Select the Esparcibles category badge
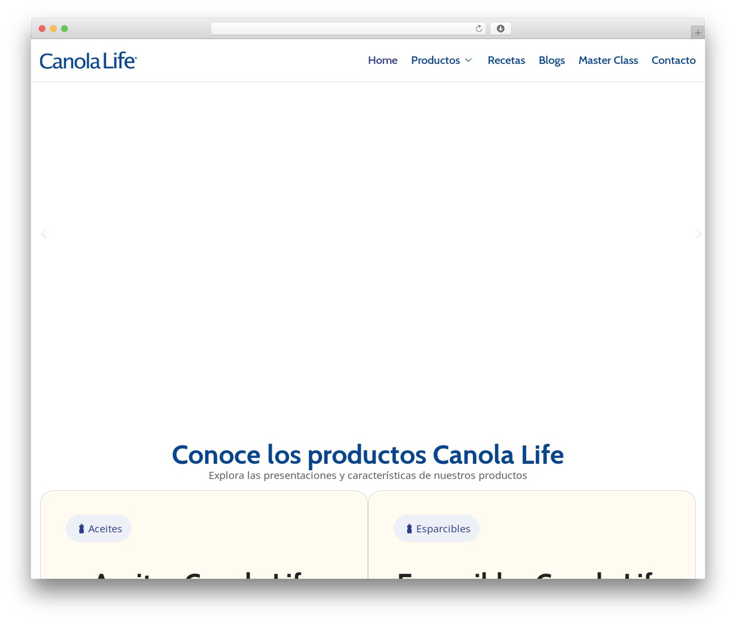736x623 pixels. (x=436, y=528)
